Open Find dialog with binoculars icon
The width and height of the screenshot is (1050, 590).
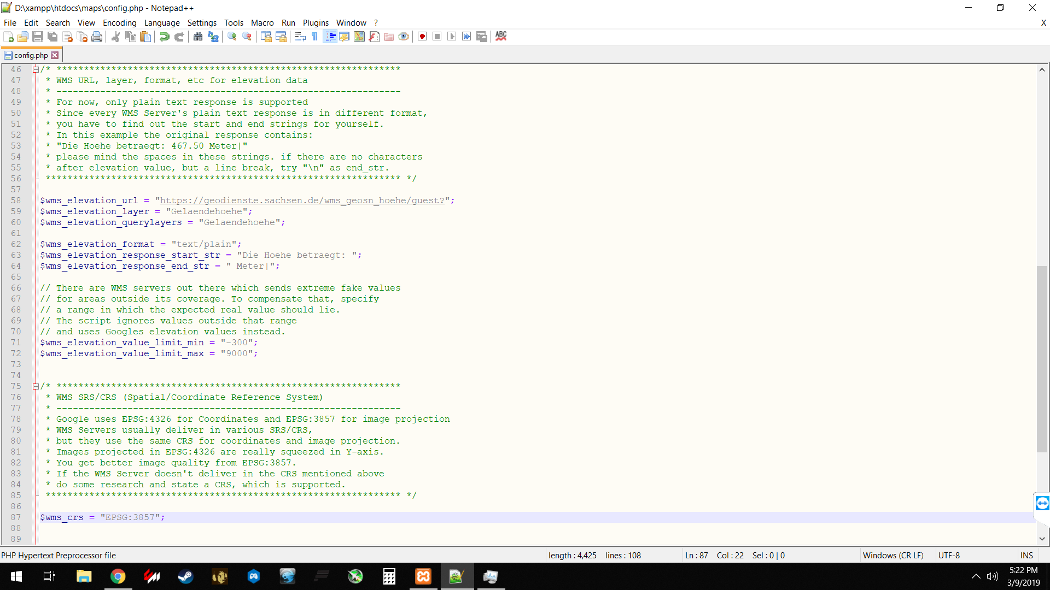198,37
